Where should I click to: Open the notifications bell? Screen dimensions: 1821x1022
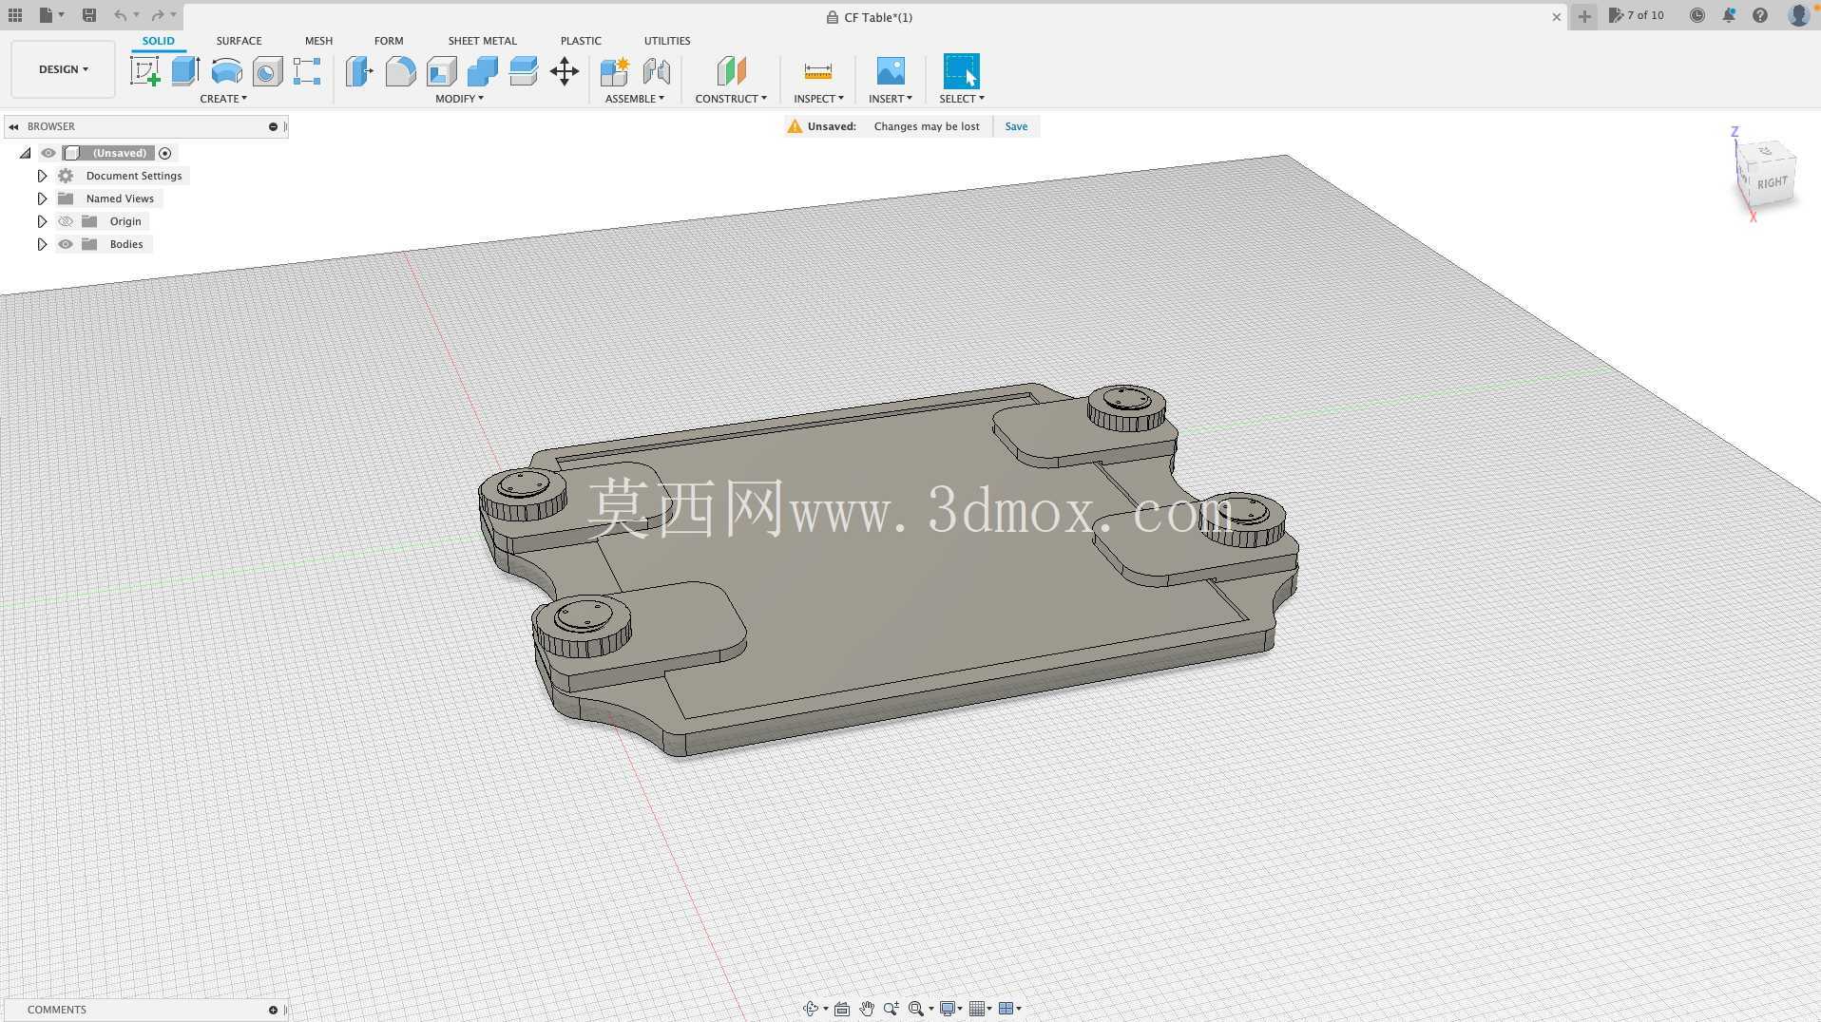pyautogui.click(x=1729, y=15)
